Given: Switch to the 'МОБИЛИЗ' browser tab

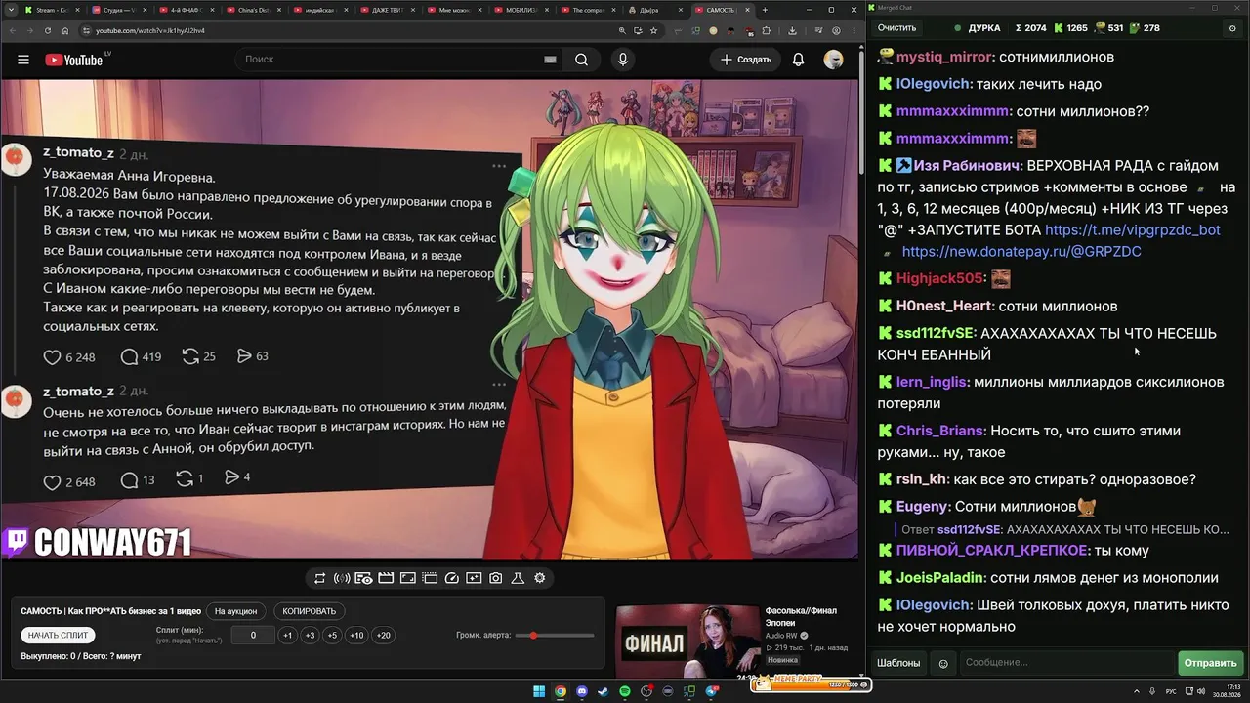Looking at the screenshot, I should click(x=523, y=10).
